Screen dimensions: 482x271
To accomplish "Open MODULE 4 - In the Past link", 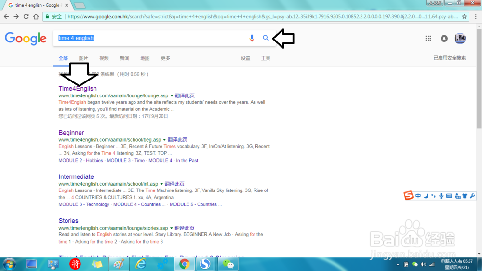I will (x=174, y=160).
